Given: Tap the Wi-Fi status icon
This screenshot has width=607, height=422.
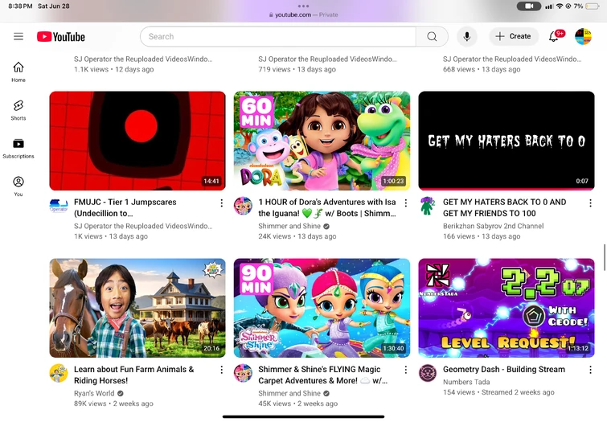Looking at the screenshot, I should point(560,6).
